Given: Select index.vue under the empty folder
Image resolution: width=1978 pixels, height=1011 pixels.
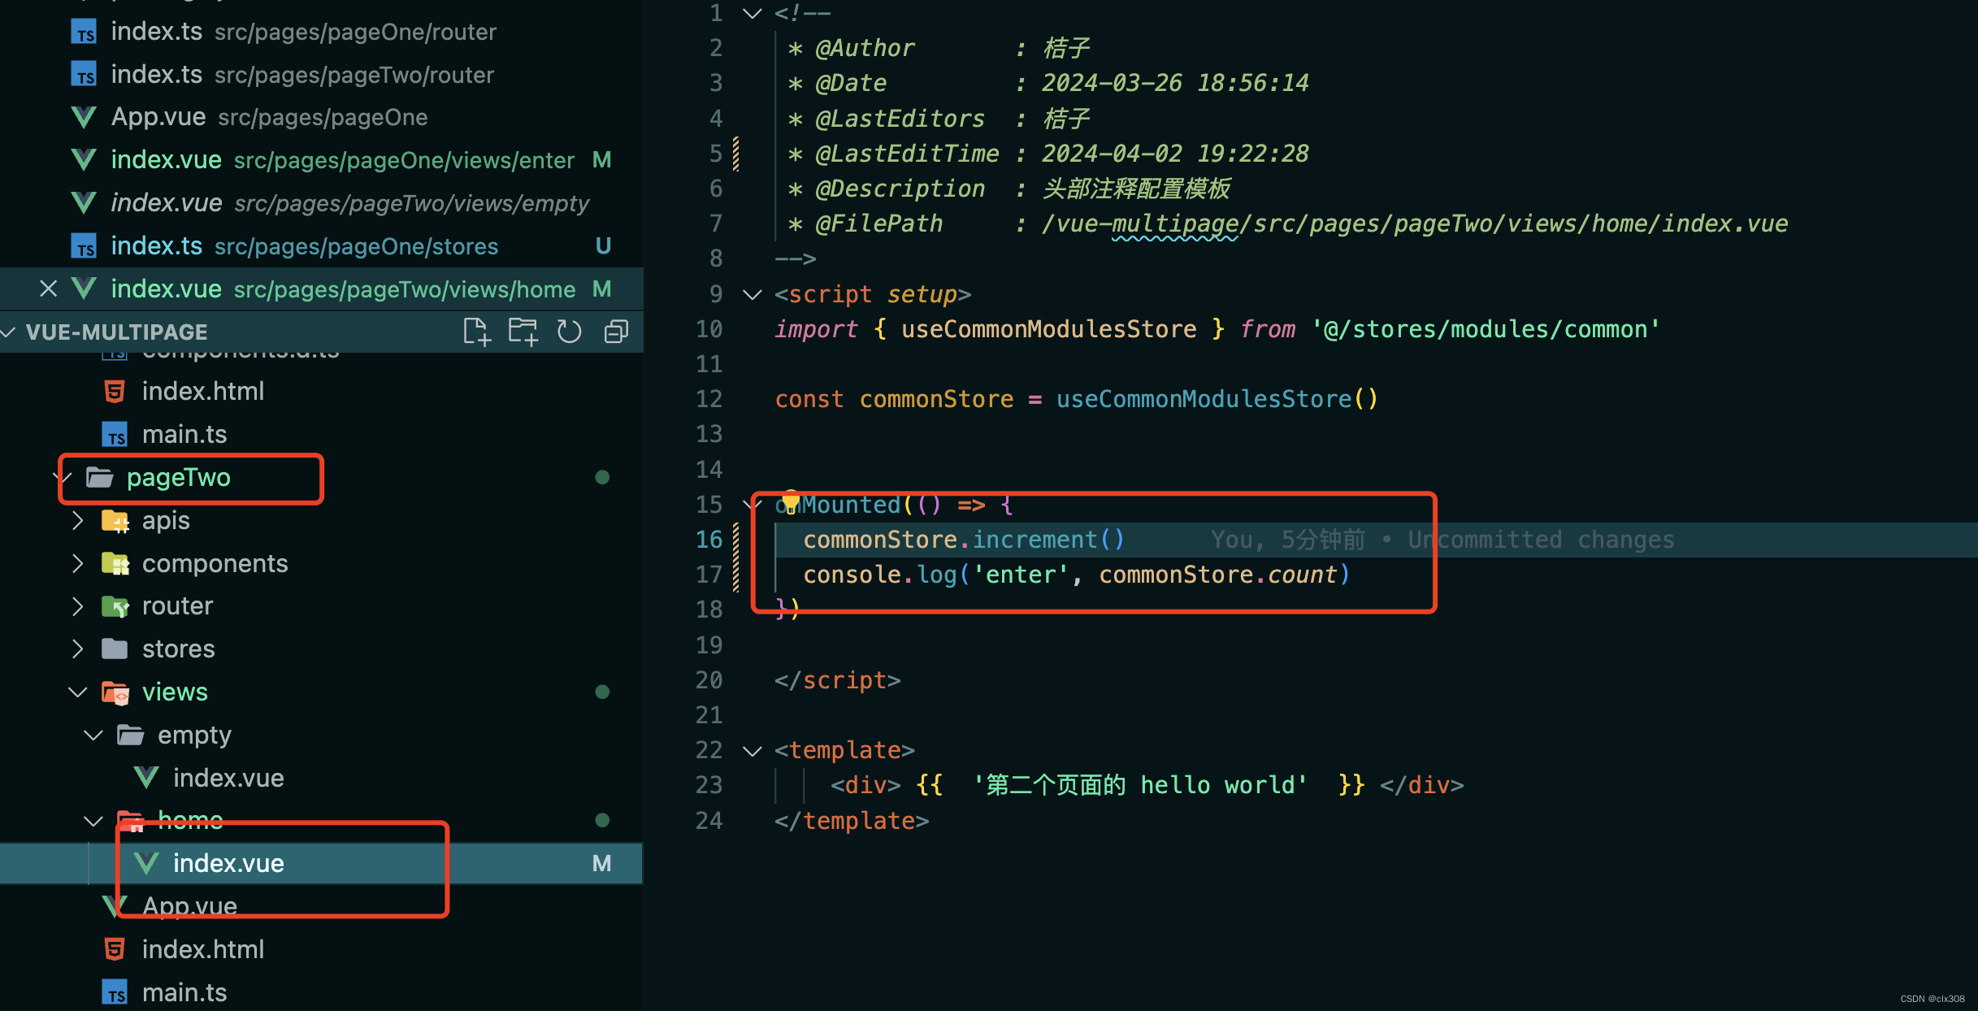Looking at the screenshot, I should (322, 778).
